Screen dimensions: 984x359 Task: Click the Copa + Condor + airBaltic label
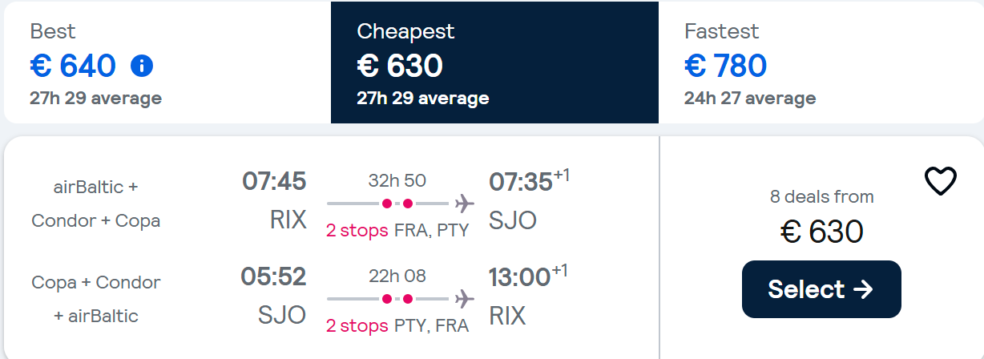click(96, 299)
